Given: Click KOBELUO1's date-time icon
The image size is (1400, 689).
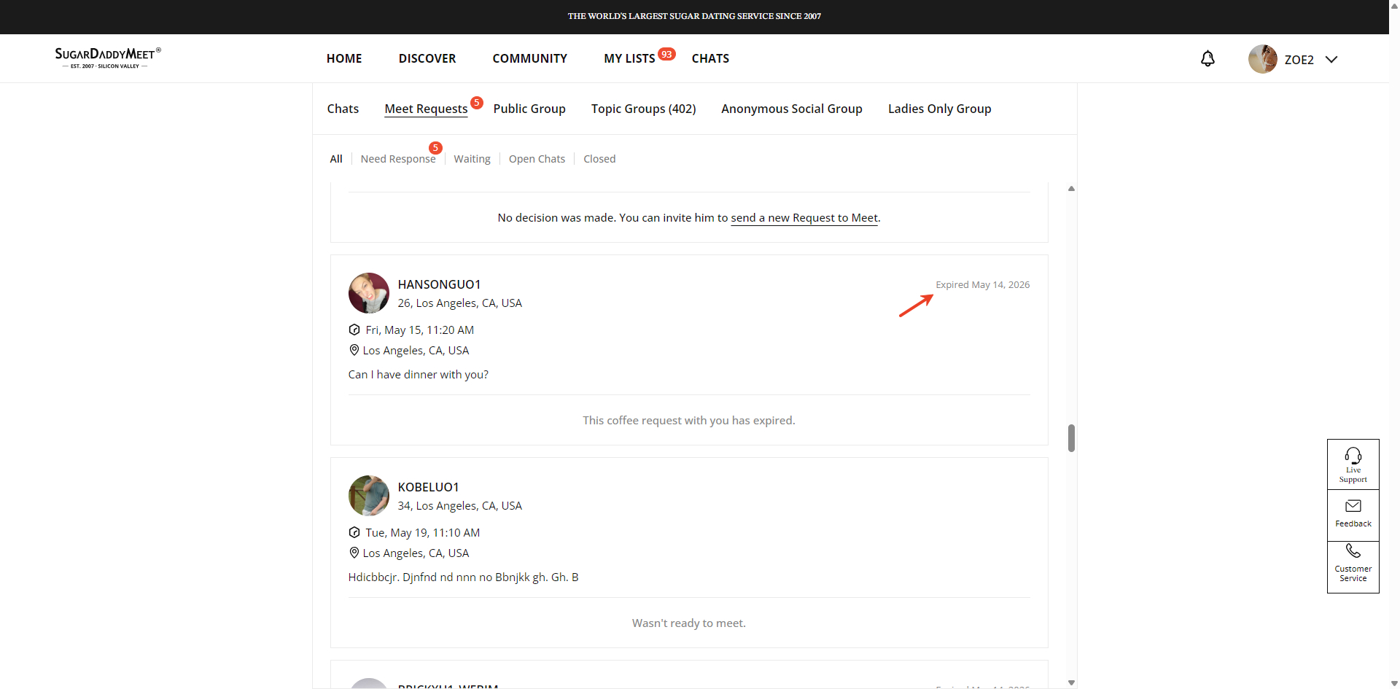Looking at the screenshot, I should (x=354, y=532).
